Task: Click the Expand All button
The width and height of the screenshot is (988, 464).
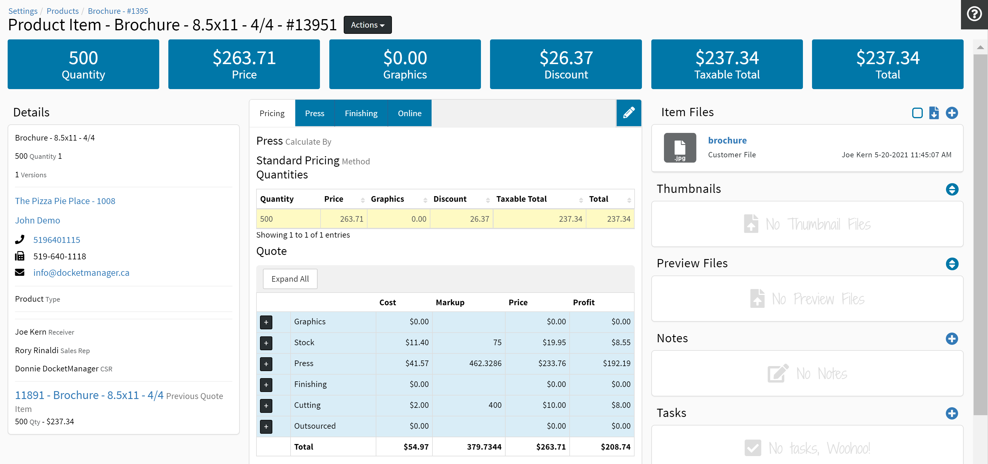Action: pyautogui.click(x=290, y=279)
